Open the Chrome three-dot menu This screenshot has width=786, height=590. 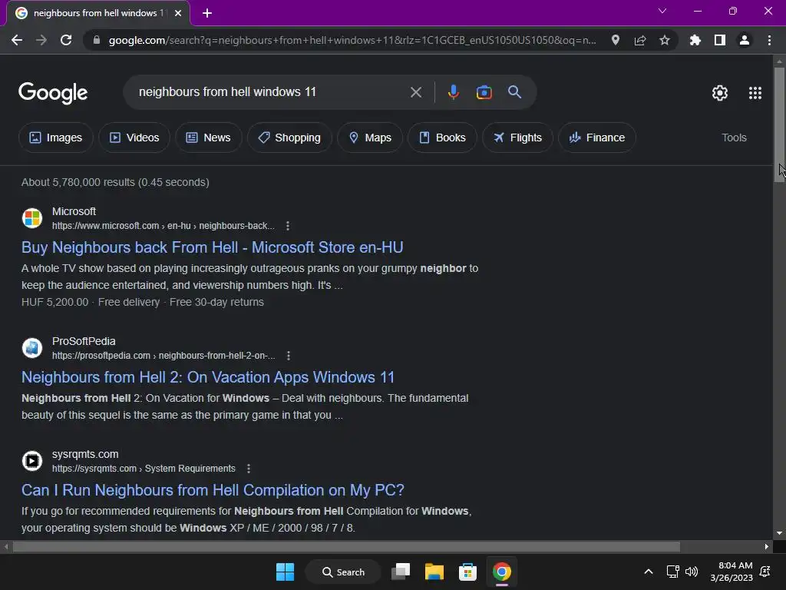point(769,40)
